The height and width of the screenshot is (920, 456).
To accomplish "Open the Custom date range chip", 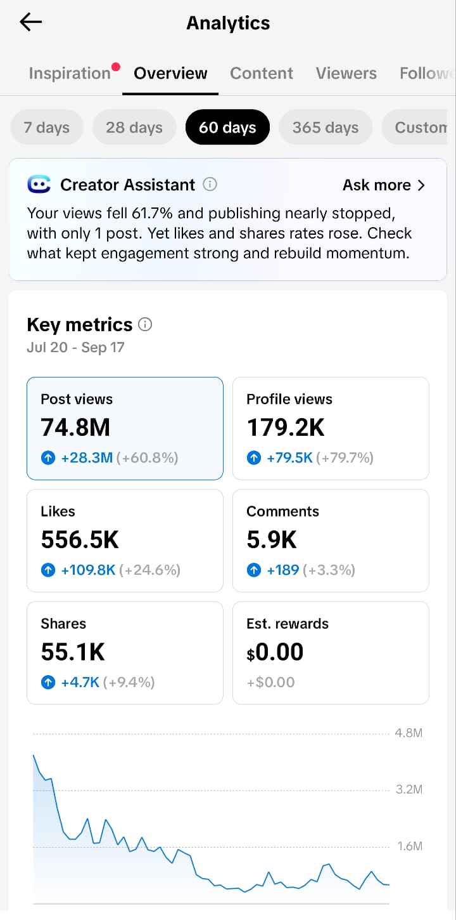I will [419, 127].
